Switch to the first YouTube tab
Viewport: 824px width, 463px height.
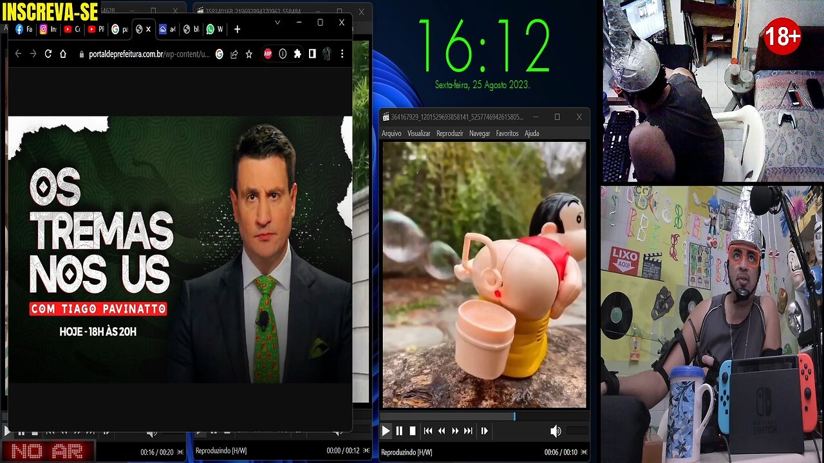pos(72,29)
